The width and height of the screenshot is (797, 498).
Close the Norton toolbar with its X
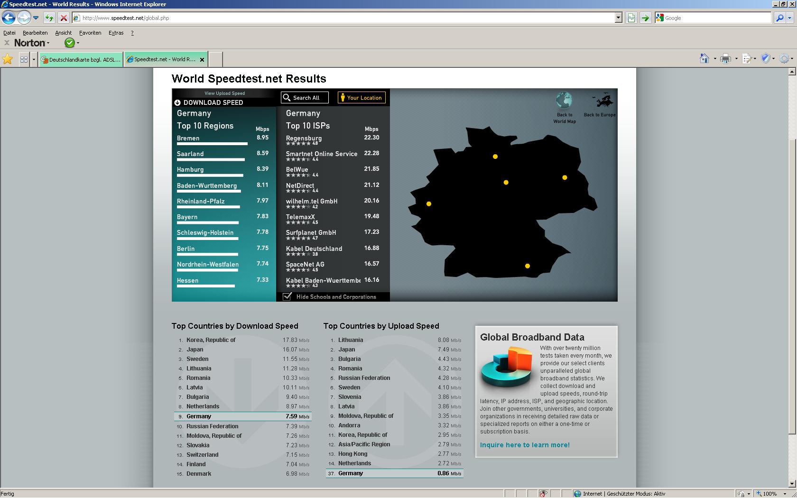7,43
